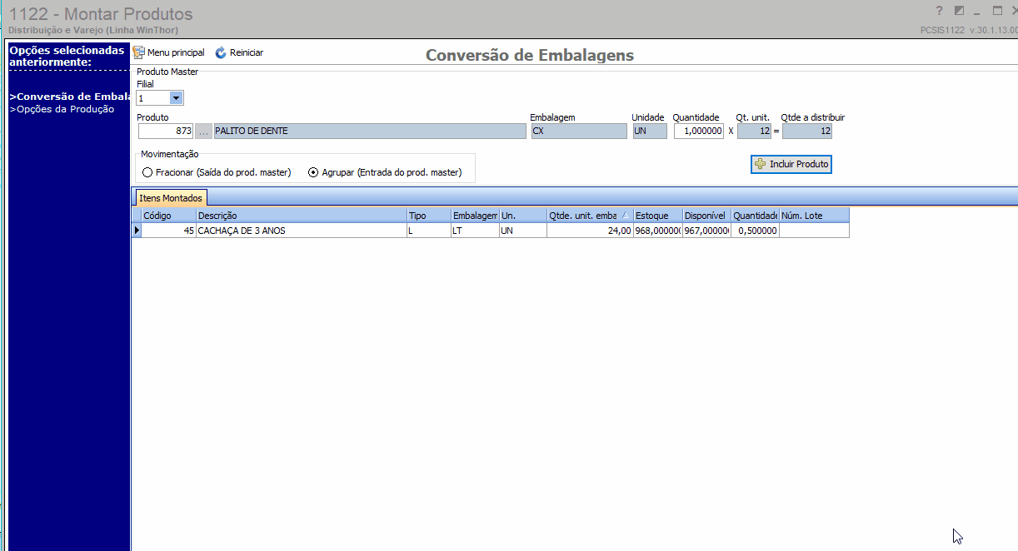This screenshot has height=551, width=1018.
Task: Click the LT embalagem cell
Action: [x=475, y=231]
